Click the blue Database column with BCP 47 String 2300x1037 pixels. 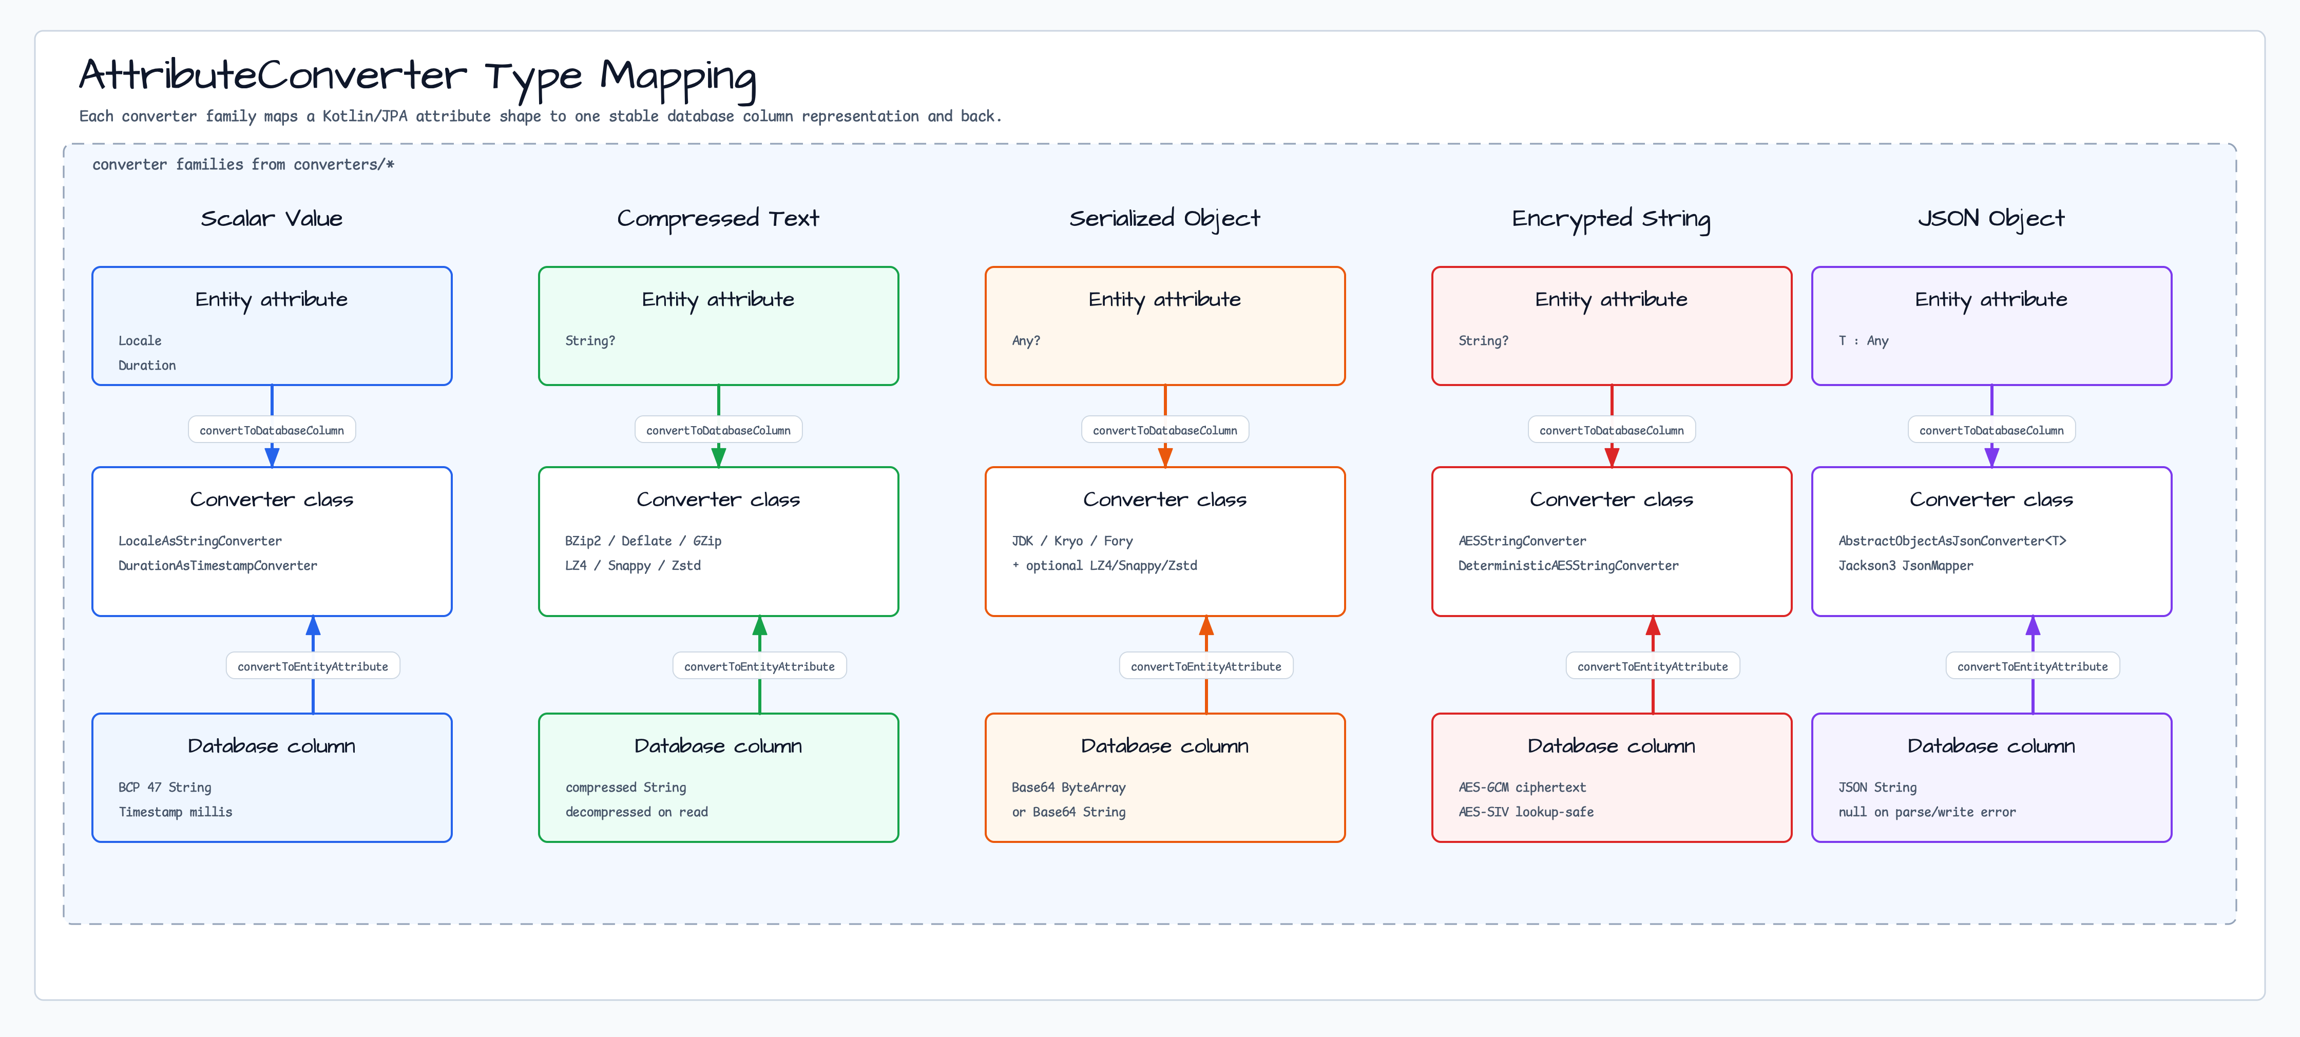[x=272, y=777]
